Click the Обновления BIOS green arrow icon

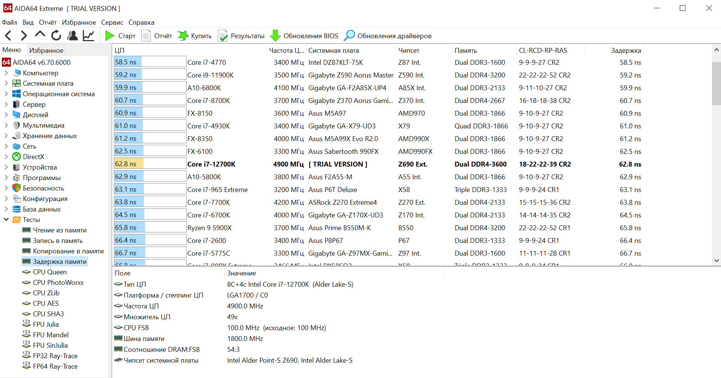[x=275, y=36]
